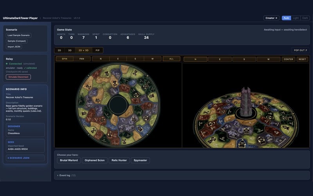This screenshot has height=196, width=313.
Task: Expand the Event log
Action: pyautogui.click(x=66, y=175)
